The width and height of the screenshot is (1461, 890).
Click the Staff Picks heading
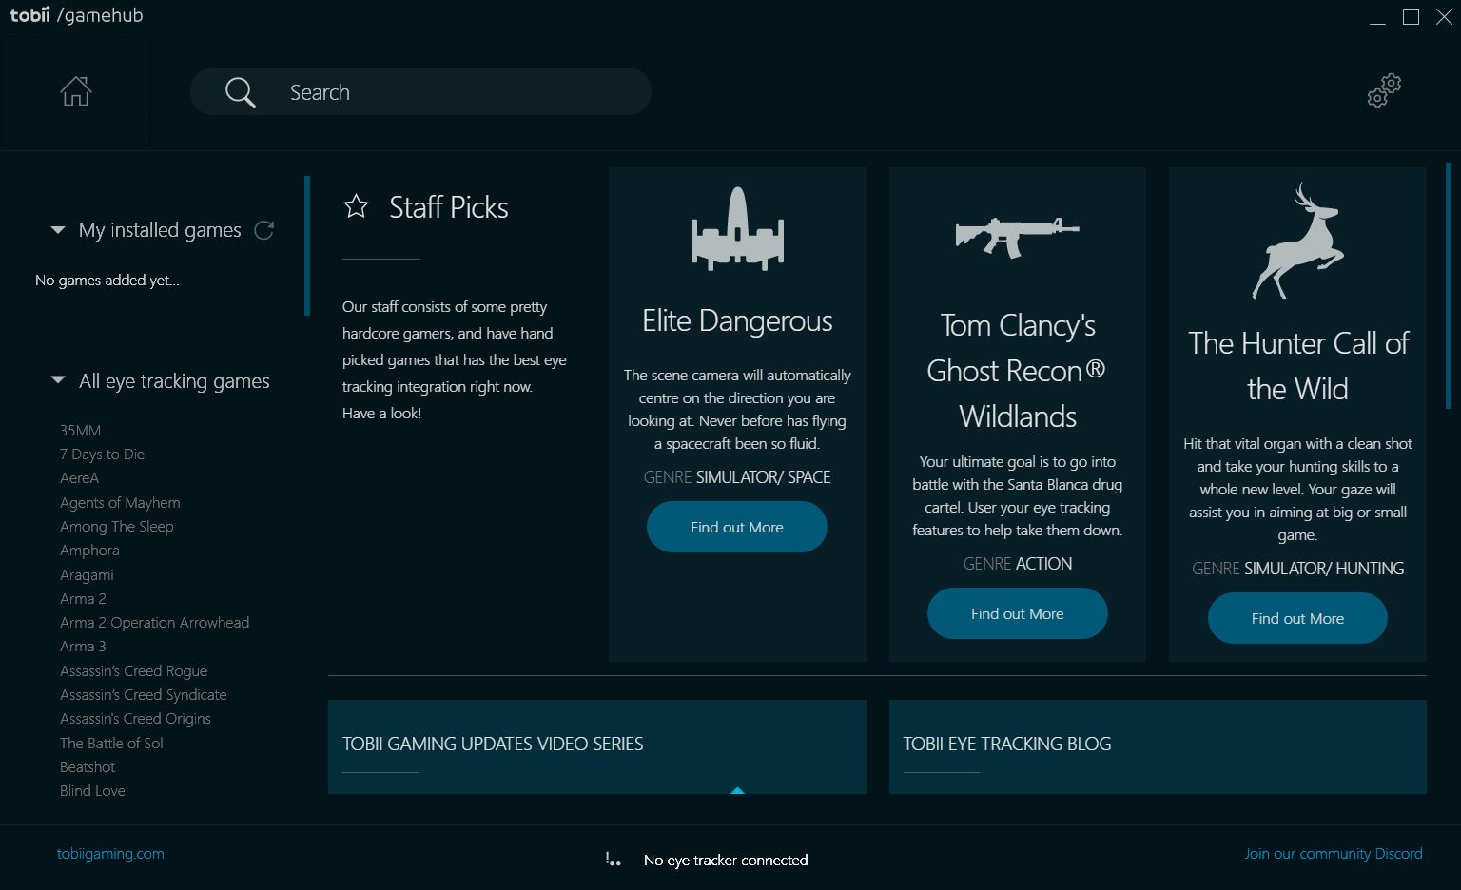[448, 207]
